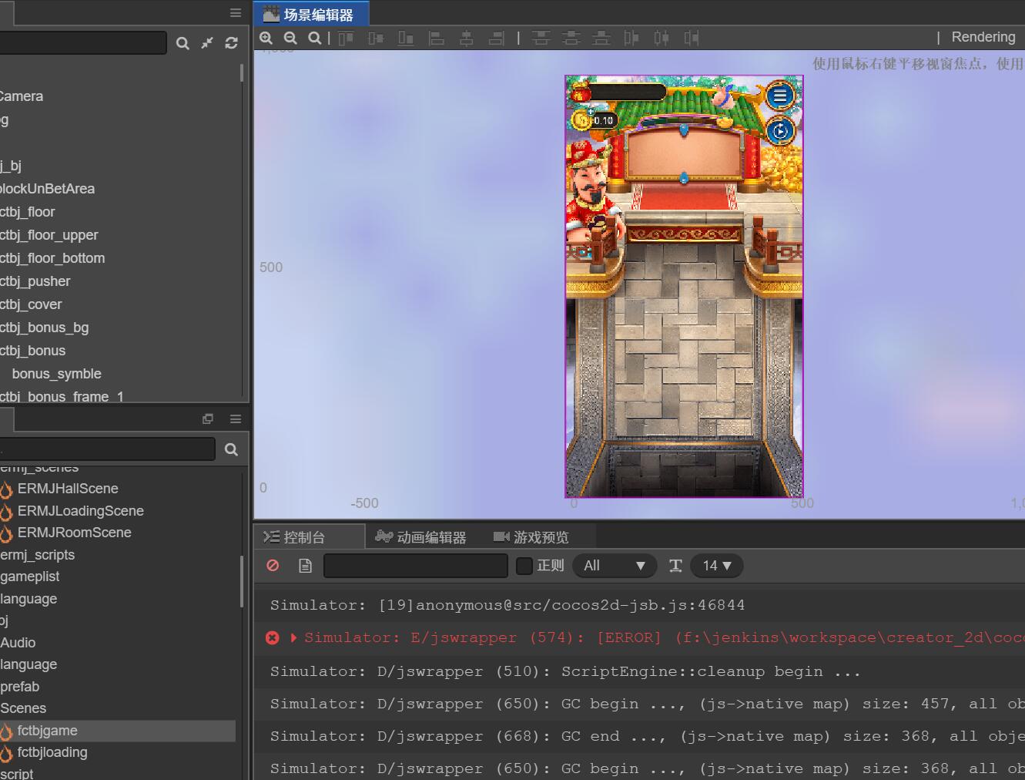Switch to the 控制台 tab
This screenshot has width=1025, height=780.
pyautogui.click(x=309, y=537)
